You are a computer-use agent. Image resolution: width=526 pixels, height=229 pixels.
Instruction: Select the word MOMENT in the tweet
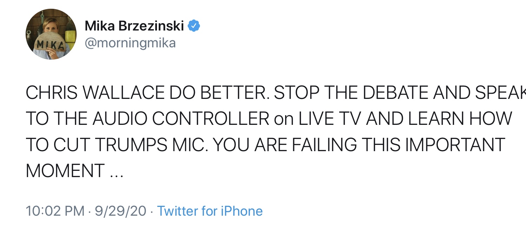[x=65, y=171]
